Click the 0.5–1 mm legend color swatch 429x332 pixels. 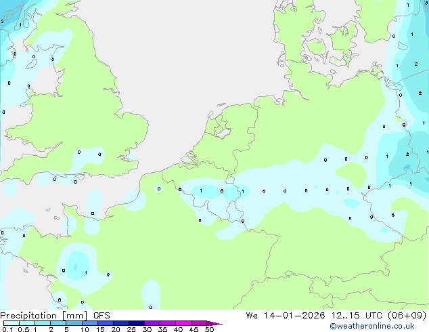tap(27, 323)
